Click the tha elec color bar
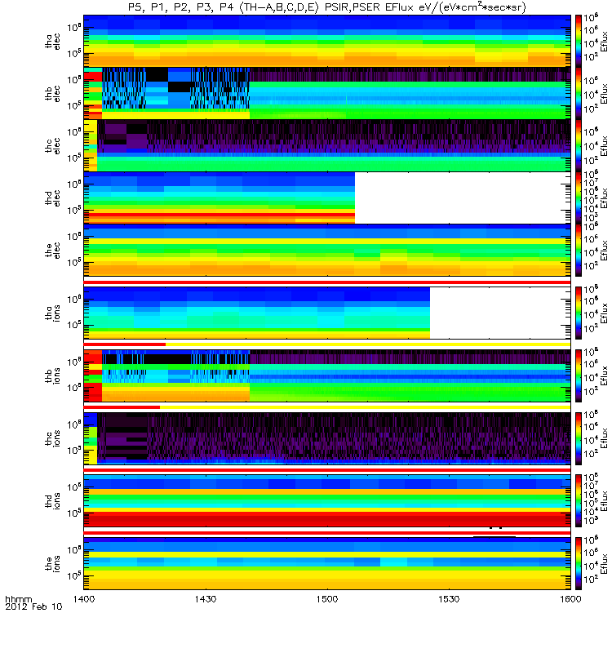 579,41
